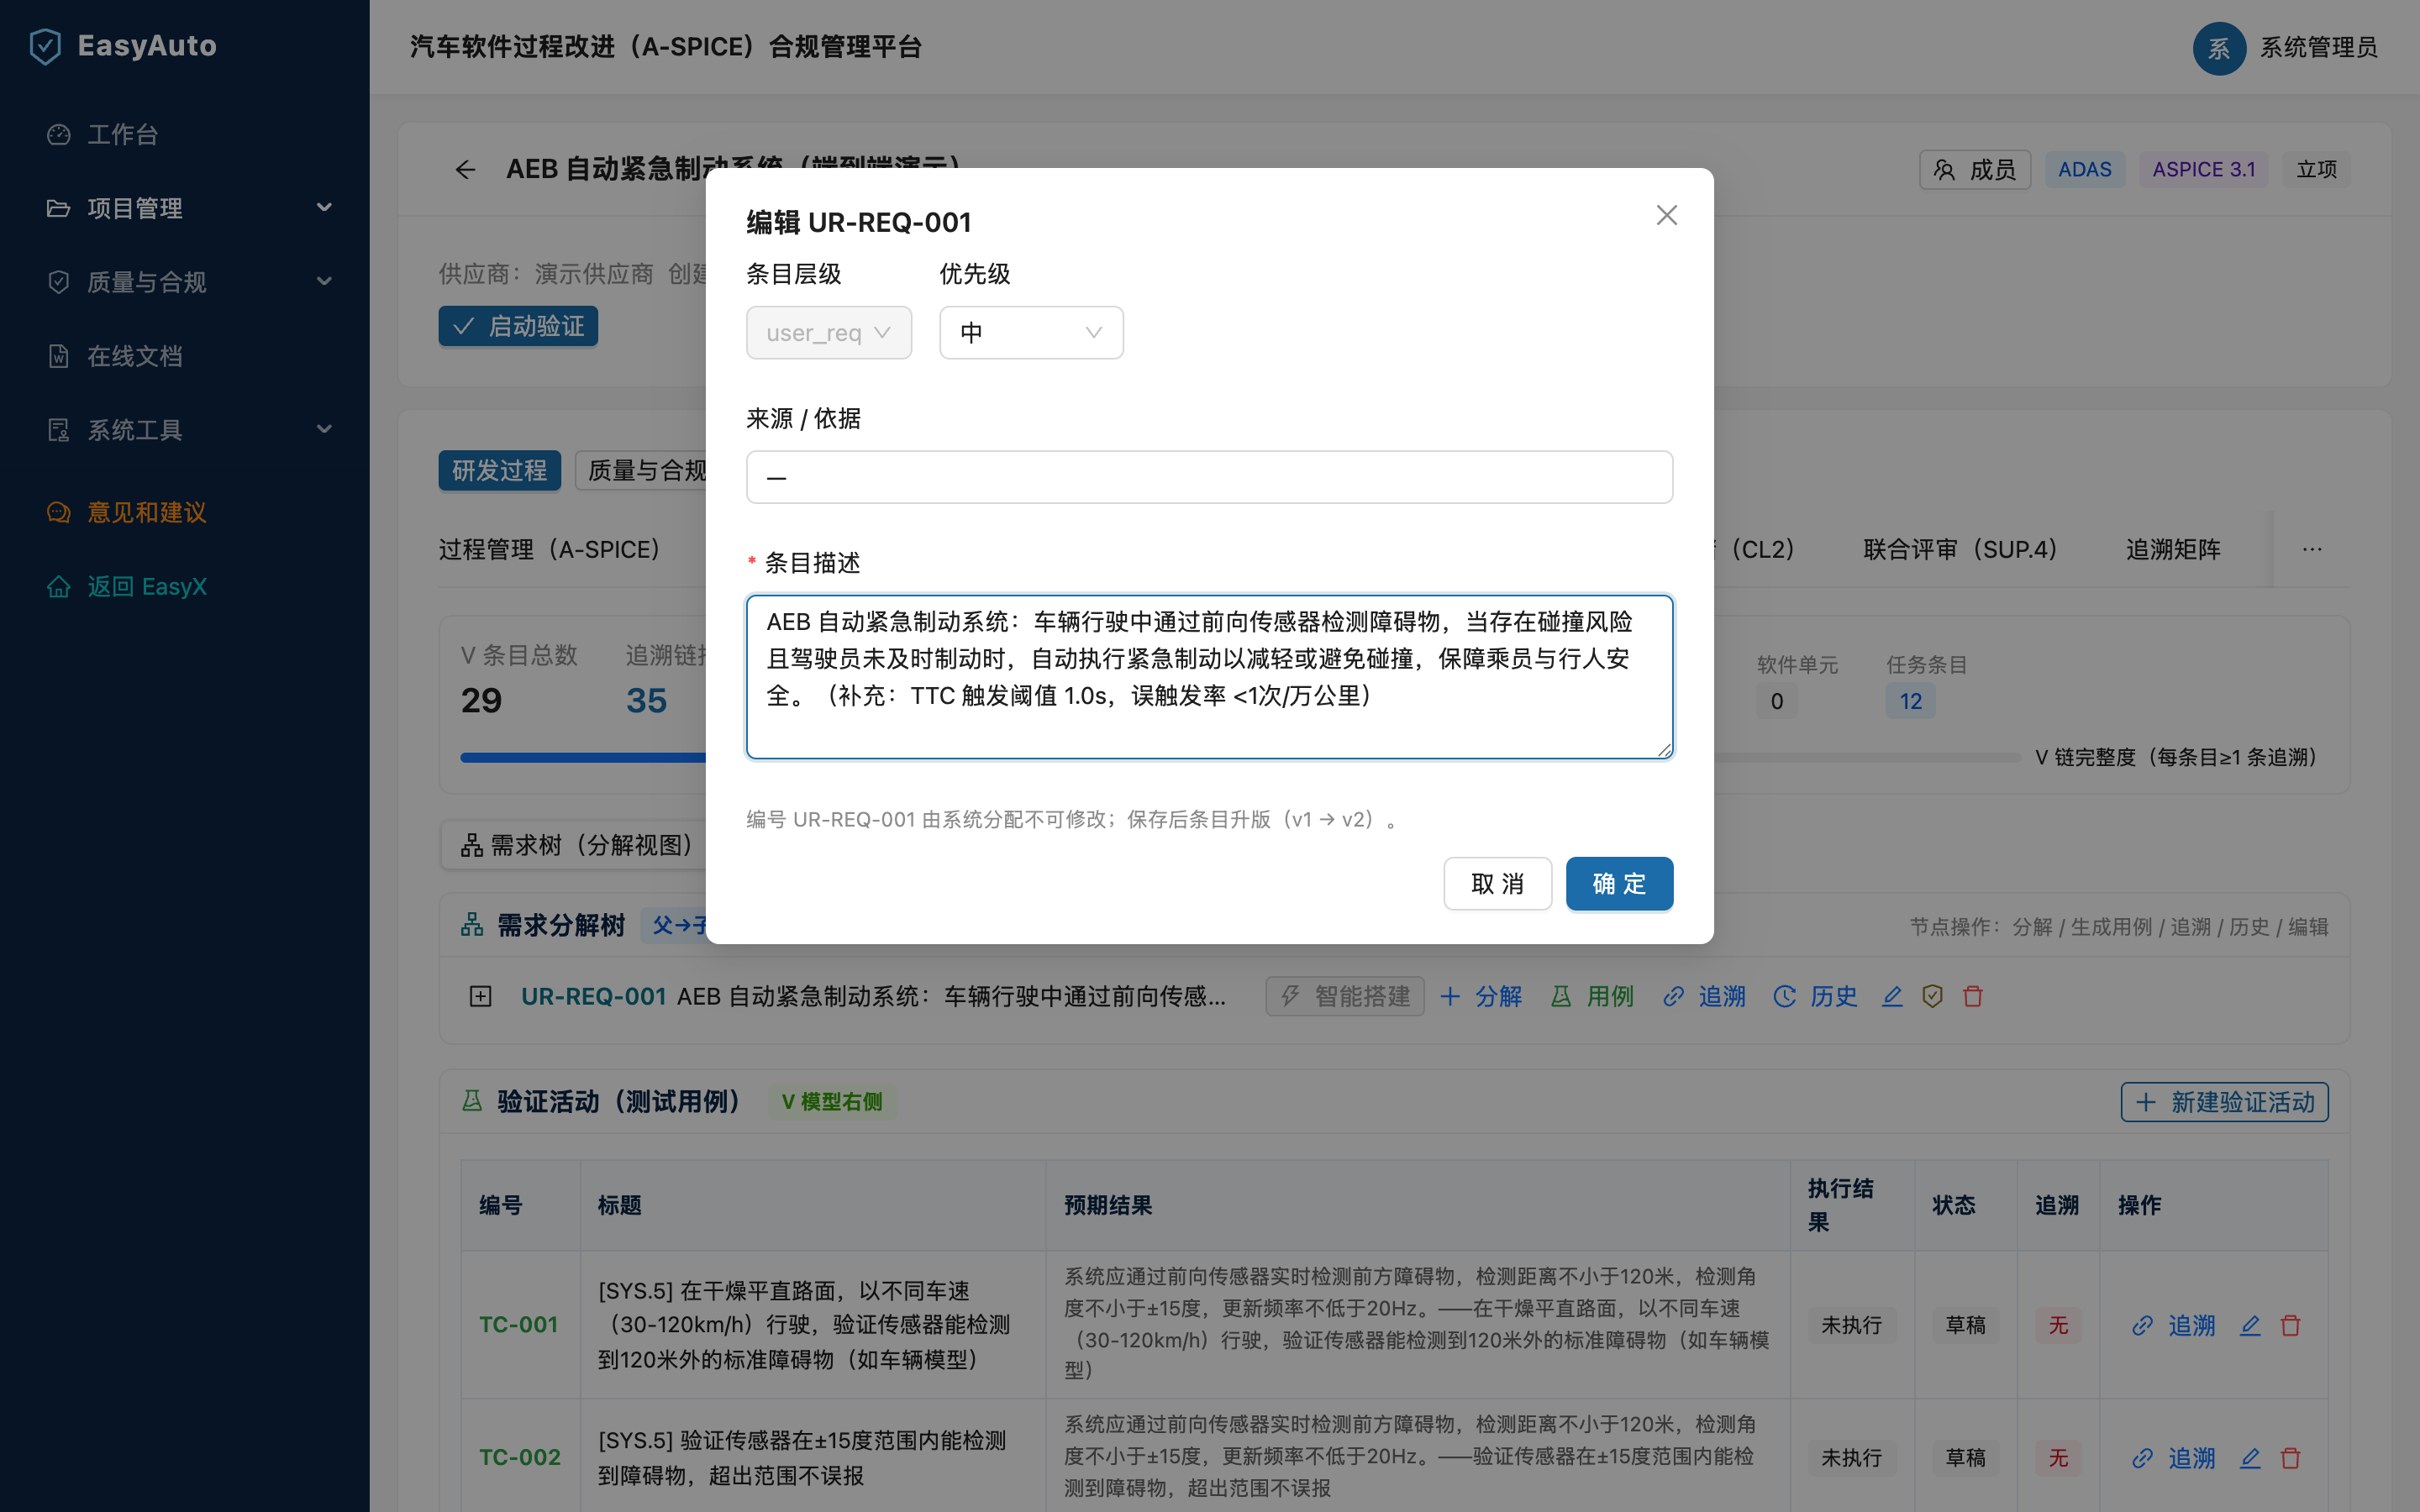Click the ASPICE 3.1 tag
Image resolution: width=2420 pixels, height=1512 pixels.
[x=2203, y=169]
